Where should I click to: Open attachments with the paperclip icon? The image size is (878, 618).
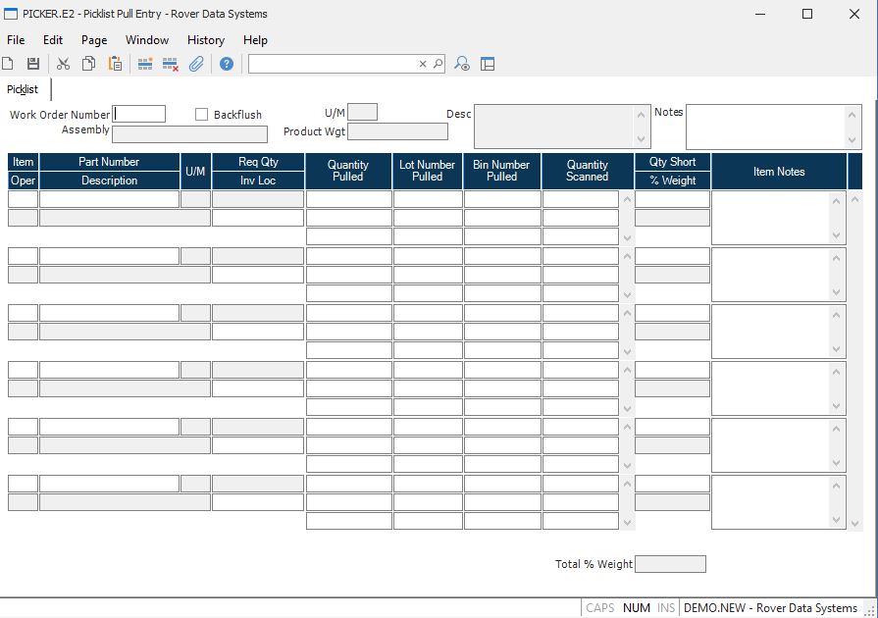[x=196, y=64]
